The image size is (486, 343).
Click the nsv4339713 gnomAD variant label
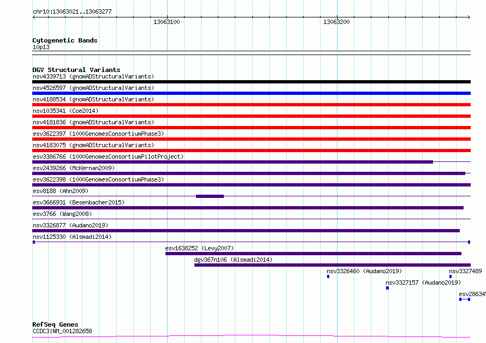tap(93, 76)
